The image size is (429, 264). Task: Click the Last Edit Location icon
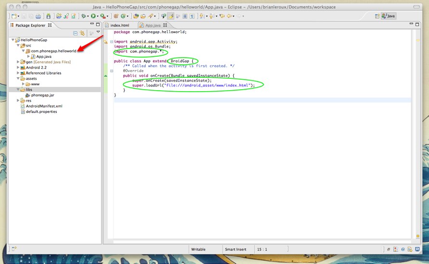[222, 16]
